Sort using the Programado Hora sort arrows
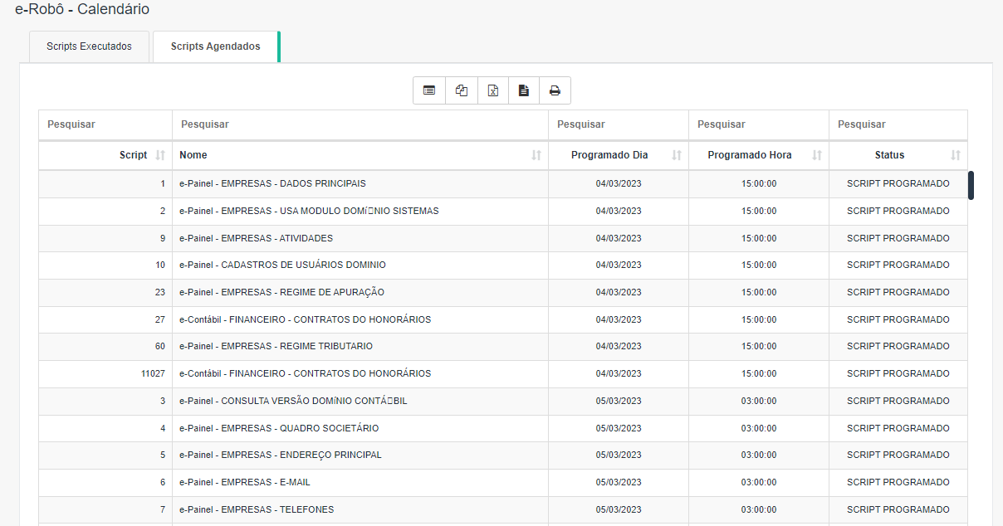This screenshot has height=526, width=1003. 817,155
